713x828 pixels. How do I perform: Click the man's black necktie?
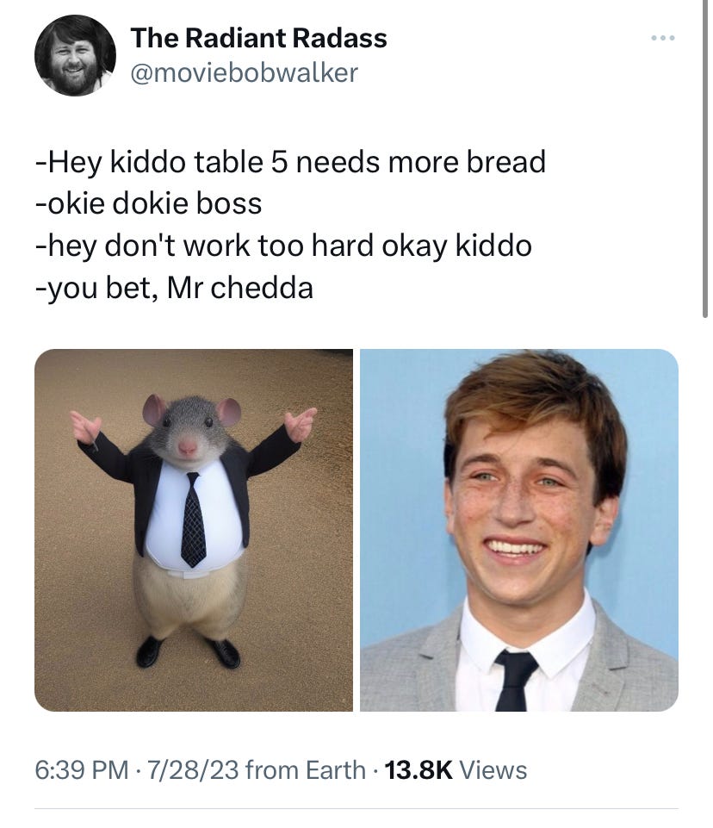coord(515,681)
